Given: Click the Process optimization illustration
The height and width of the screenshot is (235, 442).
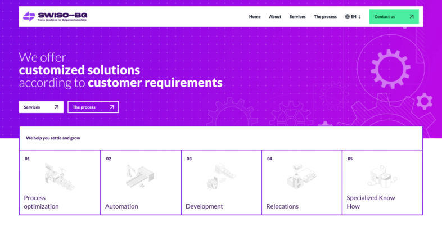Looking at the screenshot, I should 60,177.
